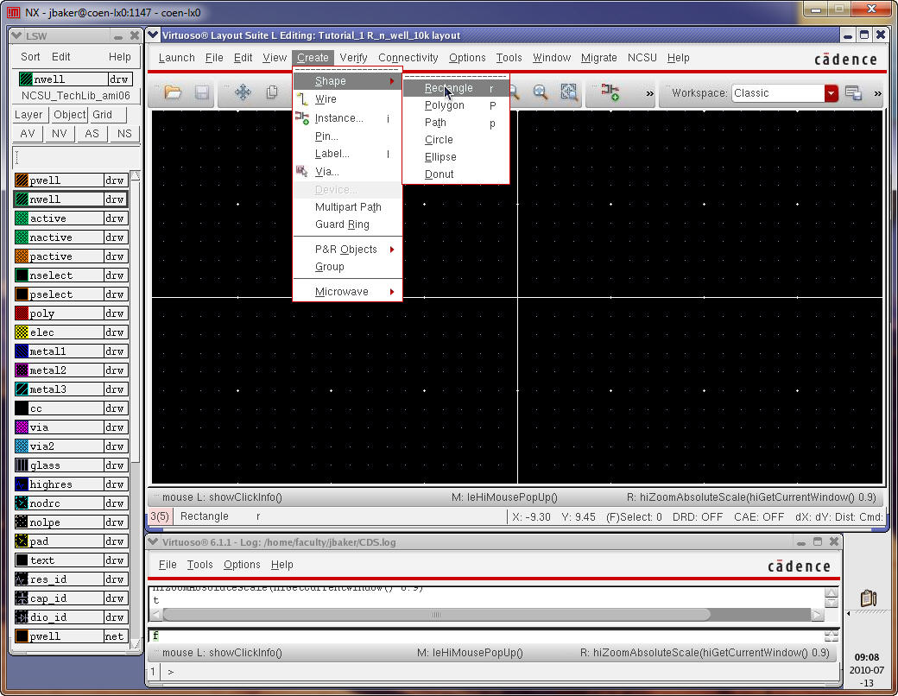This screenshot has height=696, width=898.
Task: Open the Workspace Classic dropdown
Action: pos(831,93)
